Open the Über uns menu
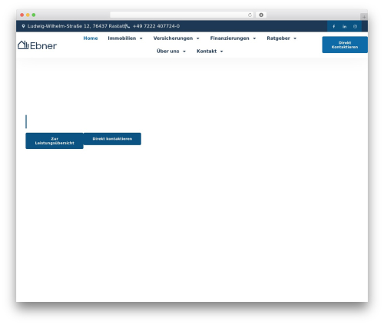 click(x=168, y=51)
